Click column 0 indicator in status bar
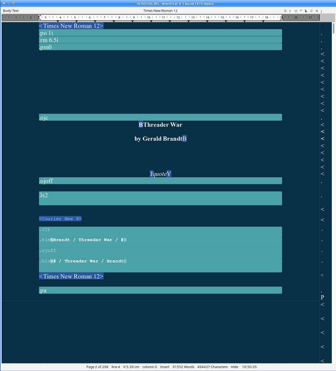Image resolution: width=336 pixels, height=371 pixels. pos(150,367)
